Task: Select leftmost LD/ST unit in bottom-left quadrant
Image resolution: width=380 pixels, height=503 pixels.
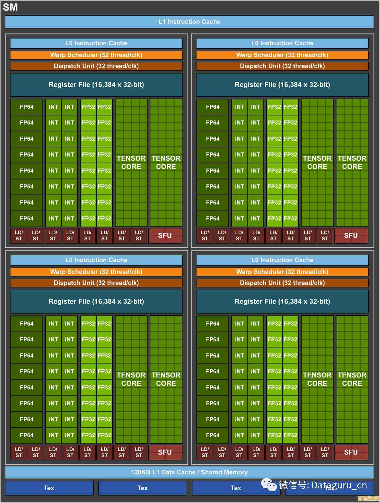Action: [x=19, y=452]
